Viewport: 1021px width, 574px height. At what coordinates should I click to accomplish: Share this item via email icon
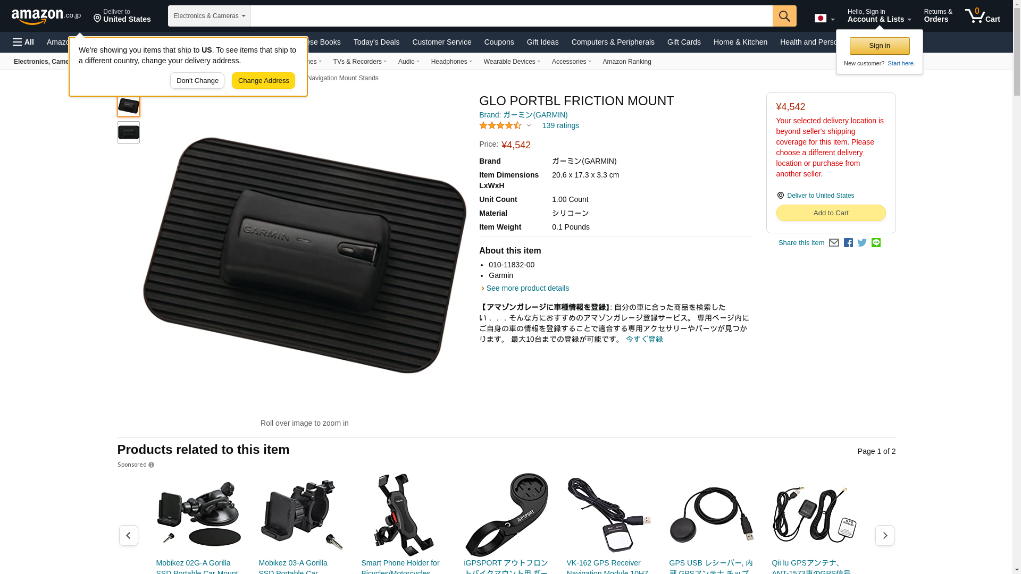point(834,243)
